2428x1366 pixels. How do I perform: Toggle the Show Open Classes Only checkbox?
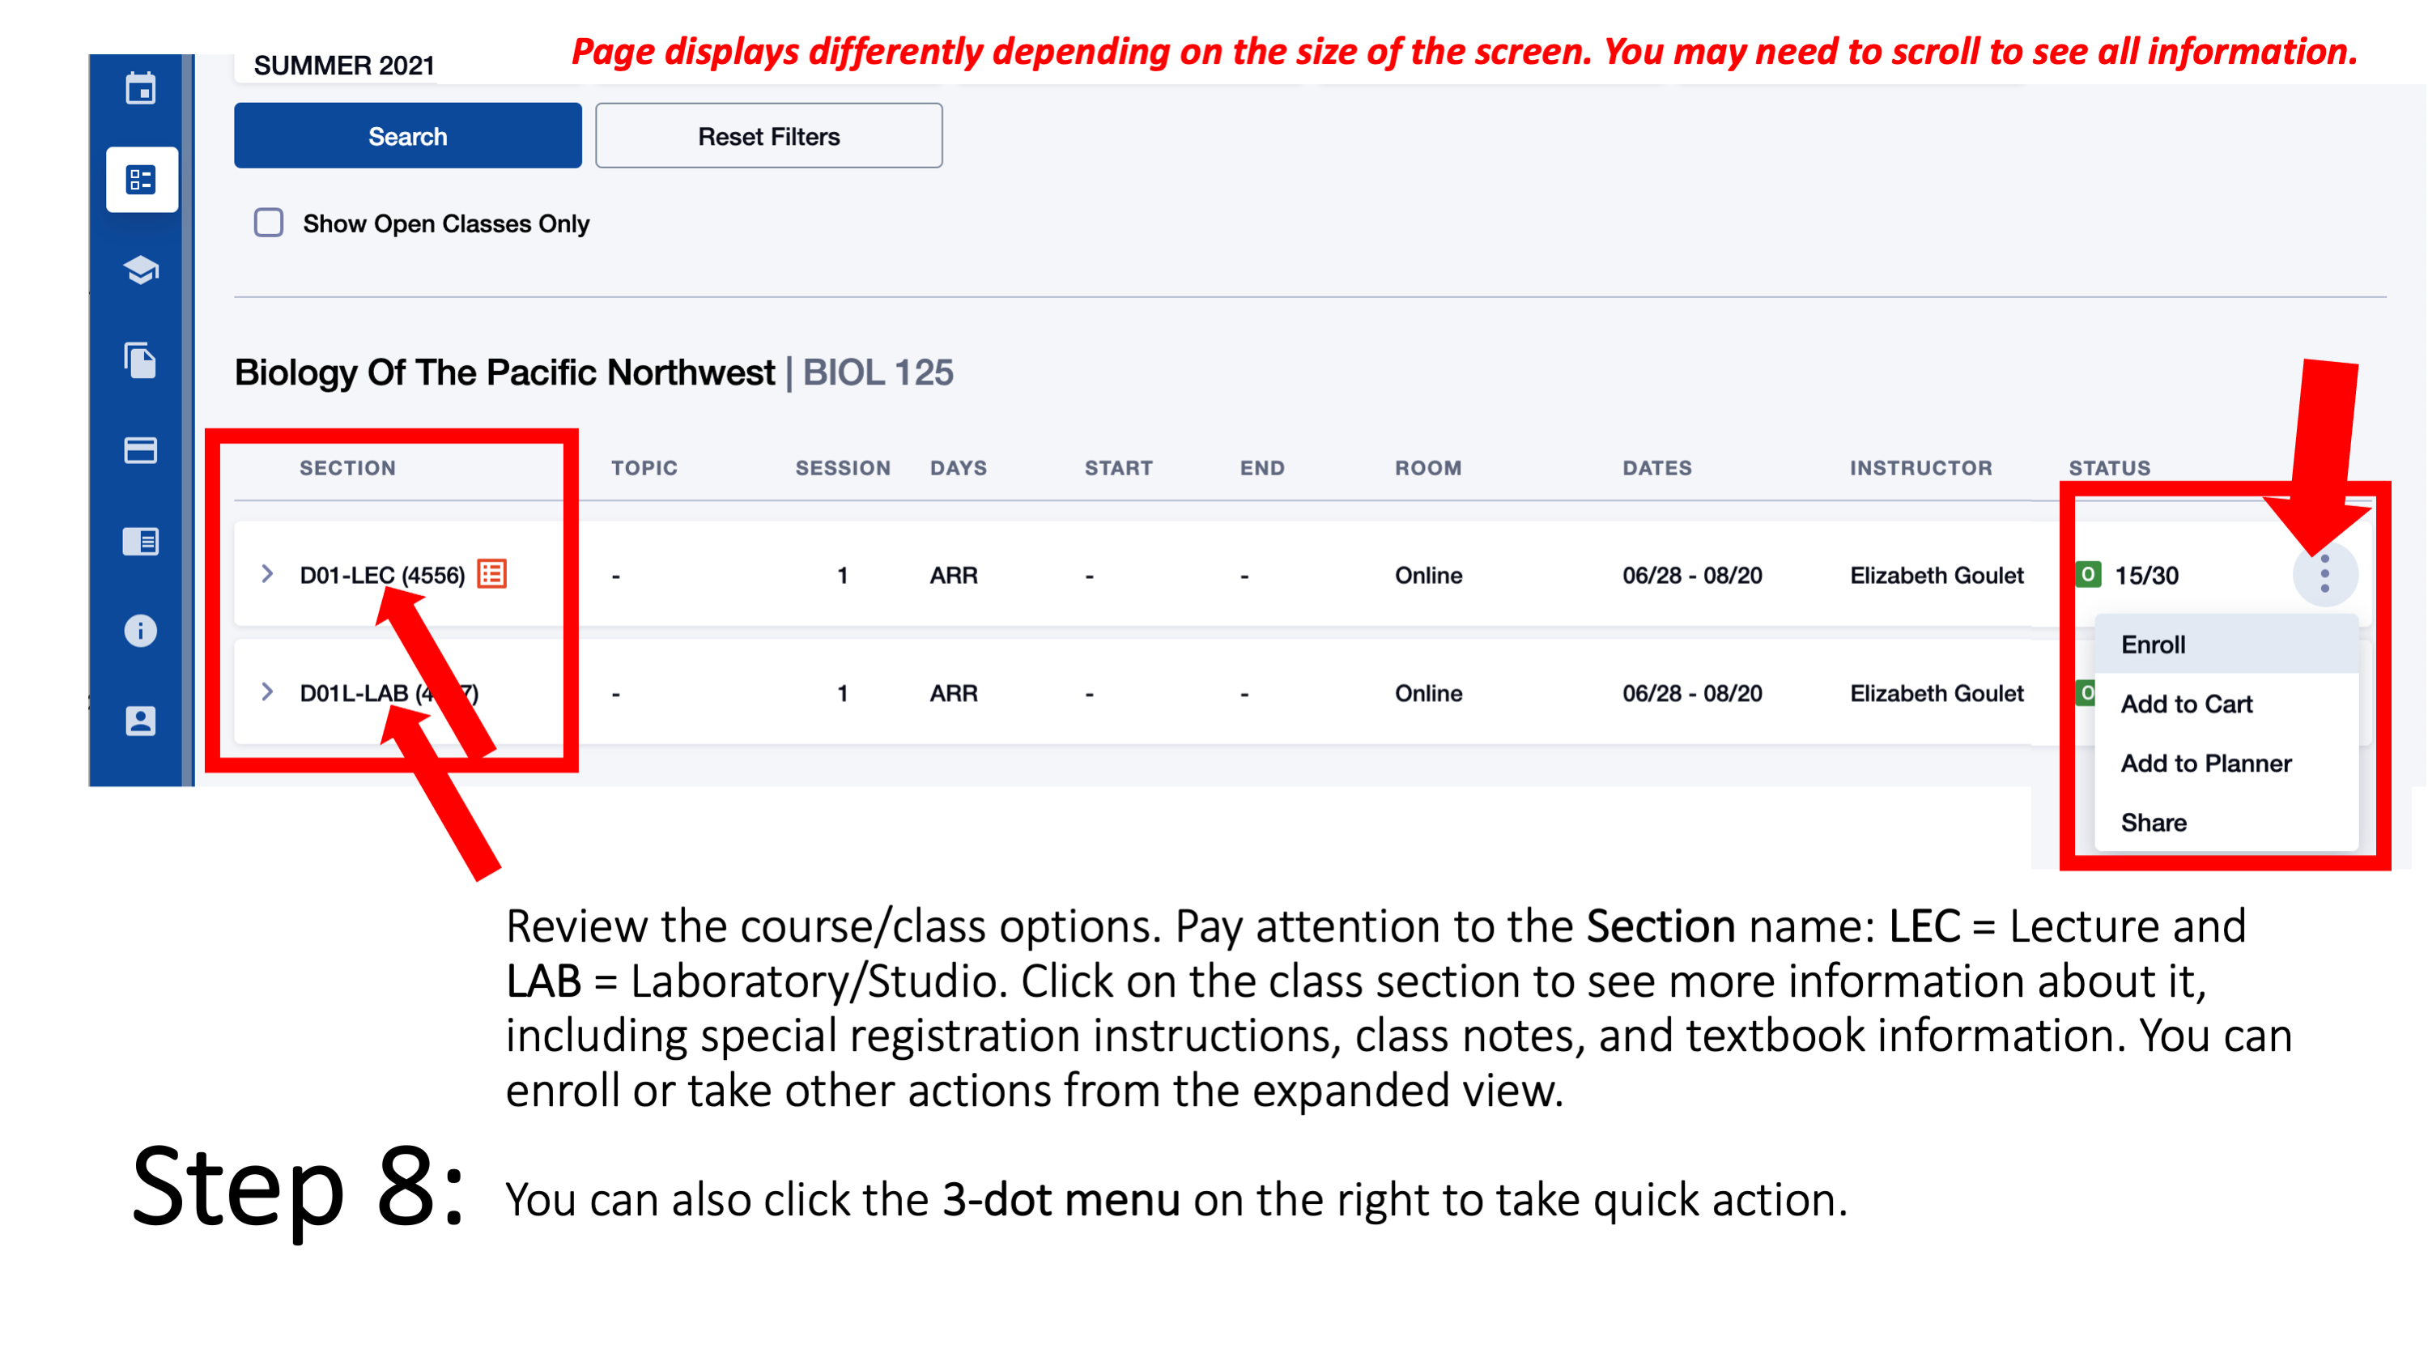[x=269, y=223]
